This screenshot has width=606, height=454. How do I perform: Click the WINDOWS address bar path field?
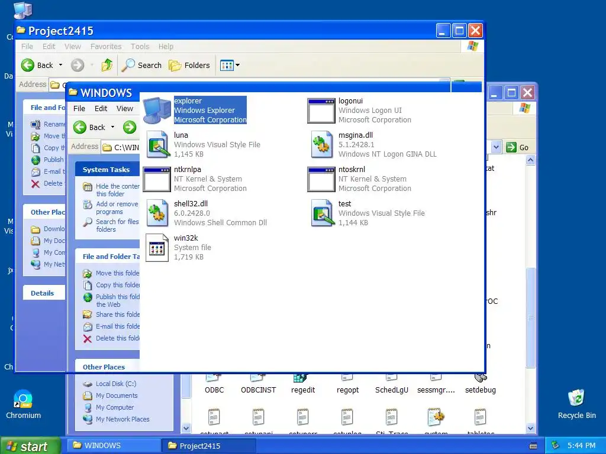tap(121, 147)
